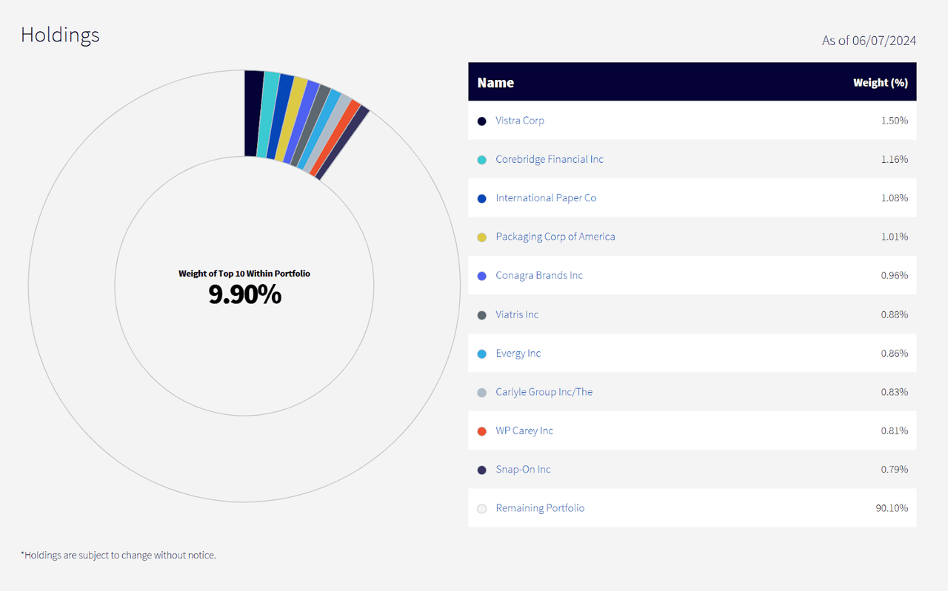948x591 pixels.
Task: Click the 0.86% weight value
Action: (894, 353)
